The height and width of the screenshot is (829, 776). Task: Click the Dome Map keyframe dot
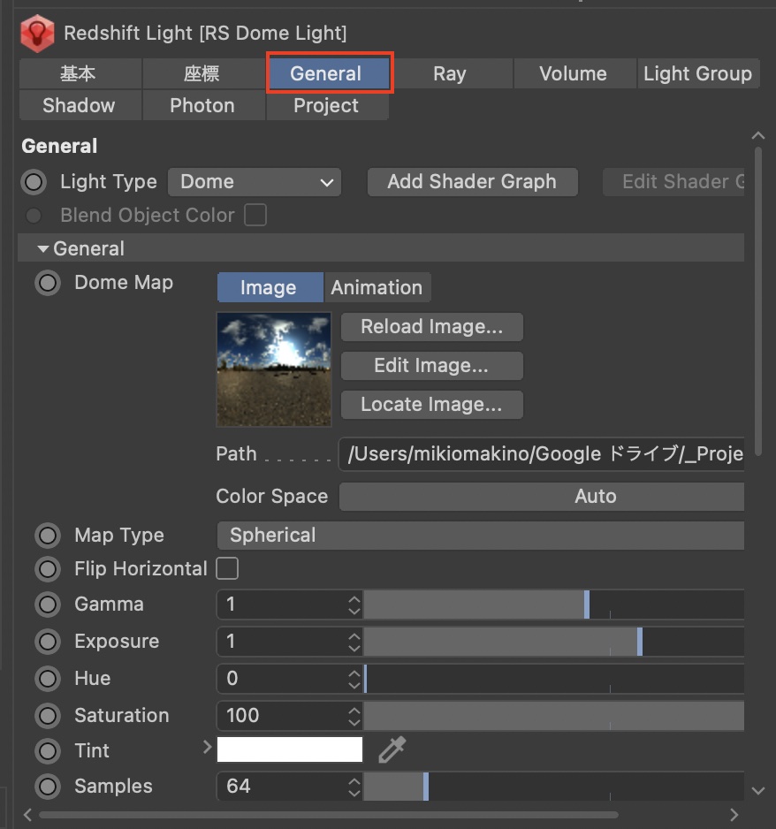click(x=47, y=284)
